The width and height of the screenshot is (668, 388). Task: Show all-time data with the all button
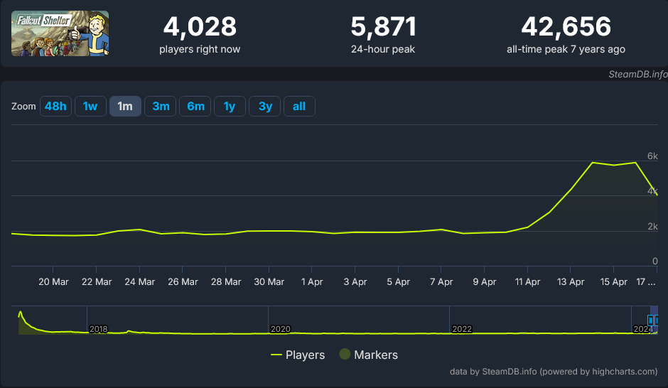pyautogui.click(x=299, y=107)
